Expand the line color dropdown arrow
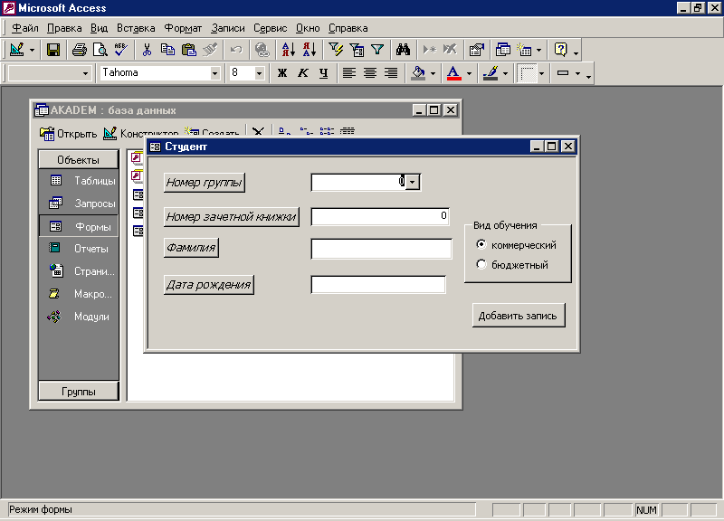Viewport: 724px width, 521px height. 505,73
